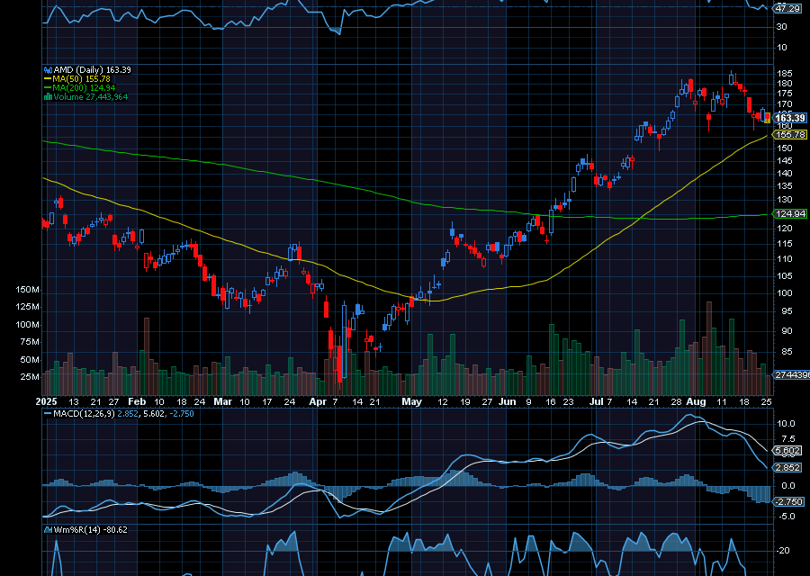Click the 105 price axis label
The width and height of the screenshot is (810, 576).
click(785, 276)
